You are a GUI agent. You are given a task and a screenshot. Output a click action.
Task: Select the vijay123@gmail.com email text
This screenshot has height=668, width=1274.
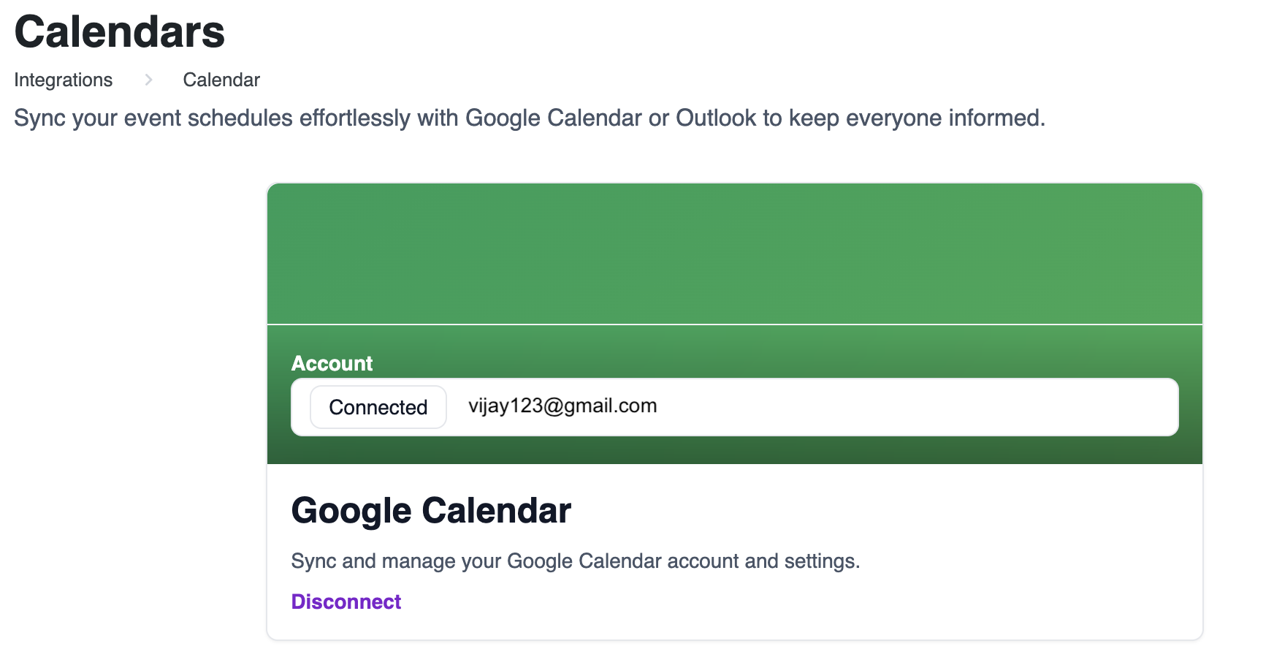(x=562, y=406)
